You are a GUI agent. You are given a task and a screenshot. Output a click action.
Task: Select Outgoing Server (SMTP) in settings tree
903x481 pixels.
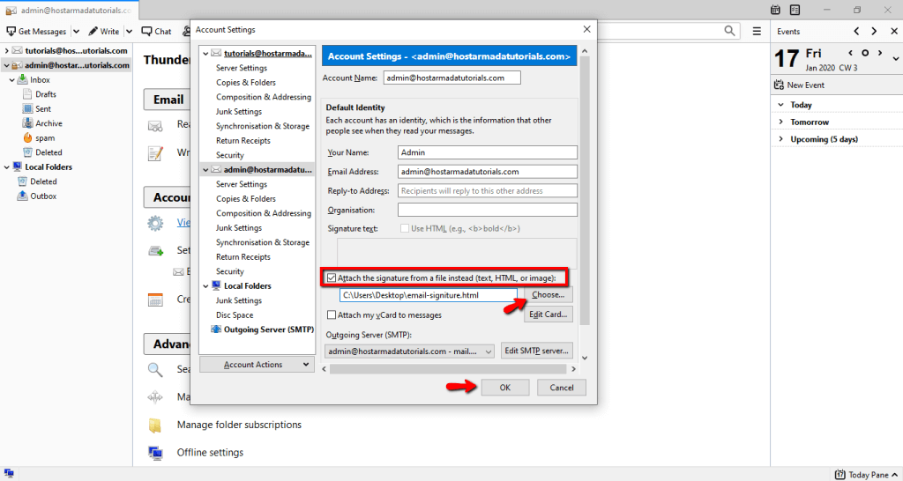(263, 329)
